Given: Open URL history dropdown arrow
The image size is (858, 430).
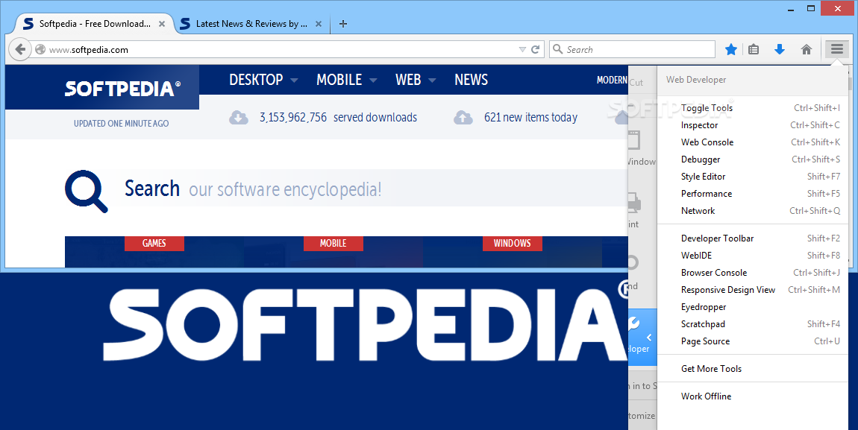Looking at the screenshot, I should tap(522, 50).
